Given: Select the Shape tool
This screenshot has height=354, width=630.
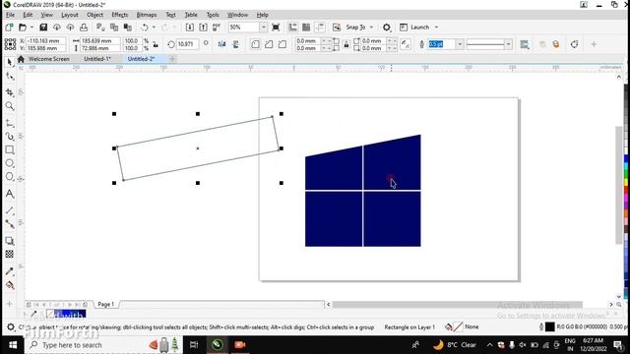Looking at the screenshot, I should pos(10,77).
